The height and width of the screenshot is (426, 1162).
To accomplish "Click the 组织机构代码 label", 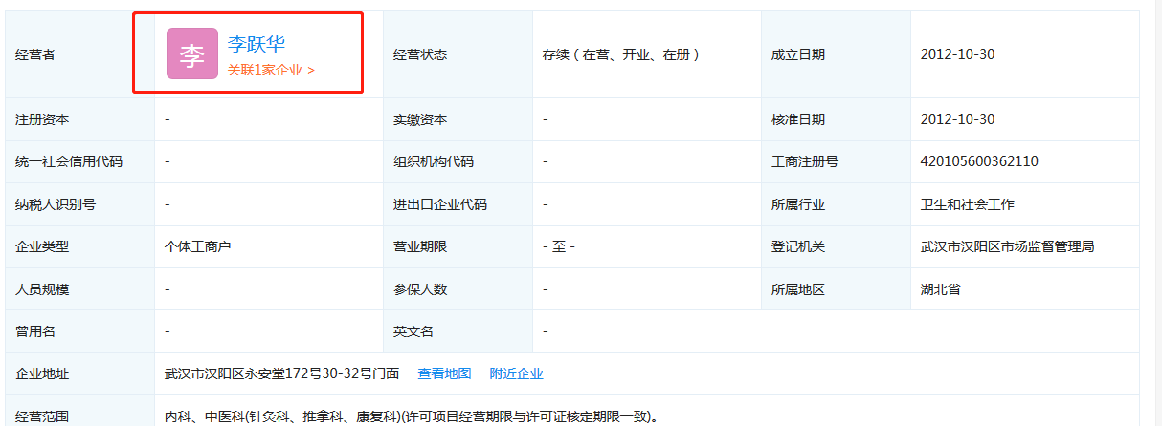I will pyautogui.click(x=434, y=161).
